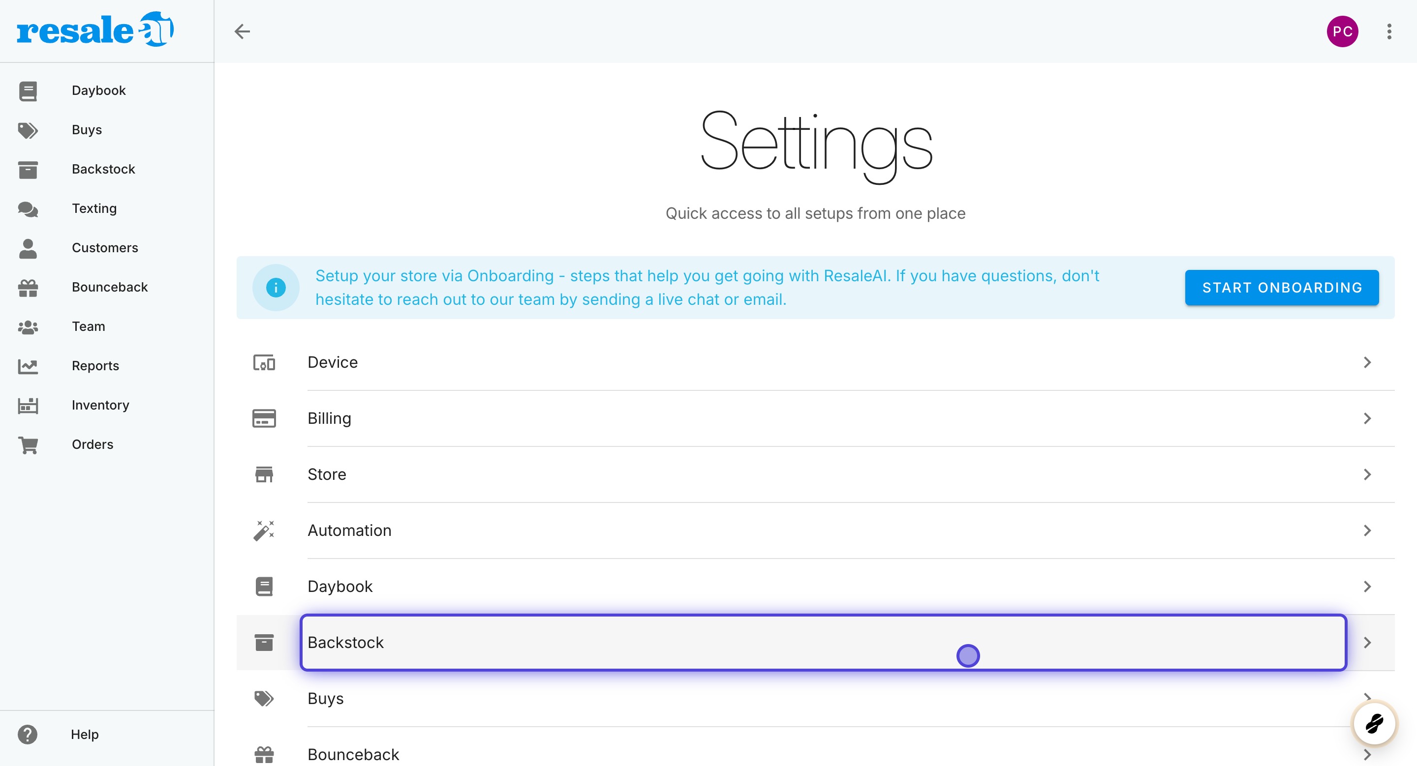Viewport: 1417px width, 766px height.
Task: Open the Buys settings row
Action: tap(816, 699)
